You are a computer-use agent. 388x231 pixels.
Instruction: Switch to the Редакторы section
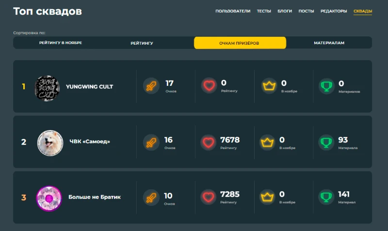pos(334,11)
